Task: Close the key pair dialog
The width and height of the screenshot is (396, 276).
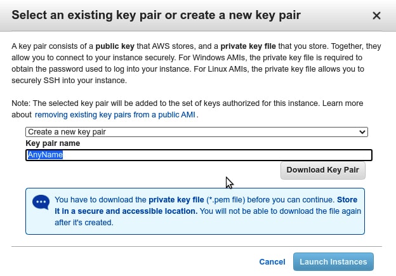Action: (x=376, y=15)
